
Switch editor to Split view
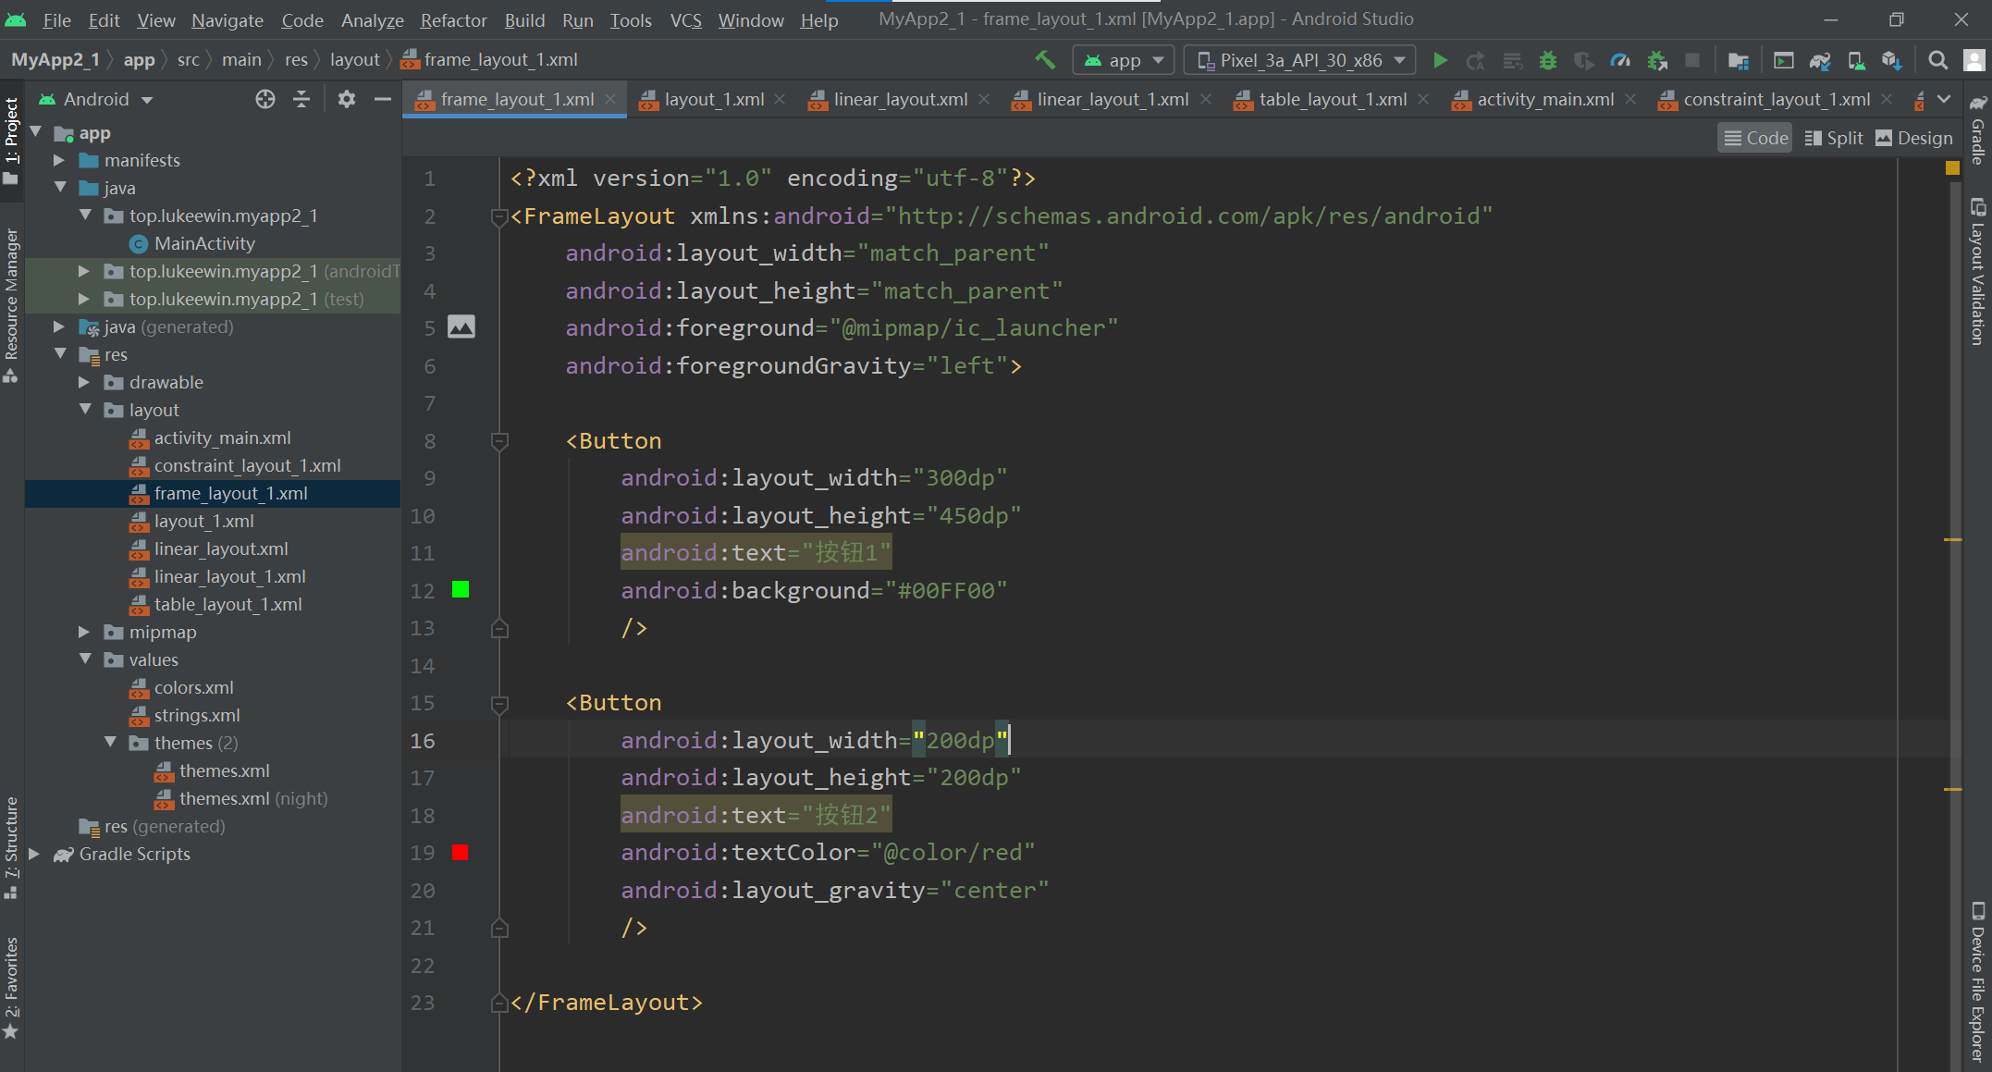[x=1834, y=138]
